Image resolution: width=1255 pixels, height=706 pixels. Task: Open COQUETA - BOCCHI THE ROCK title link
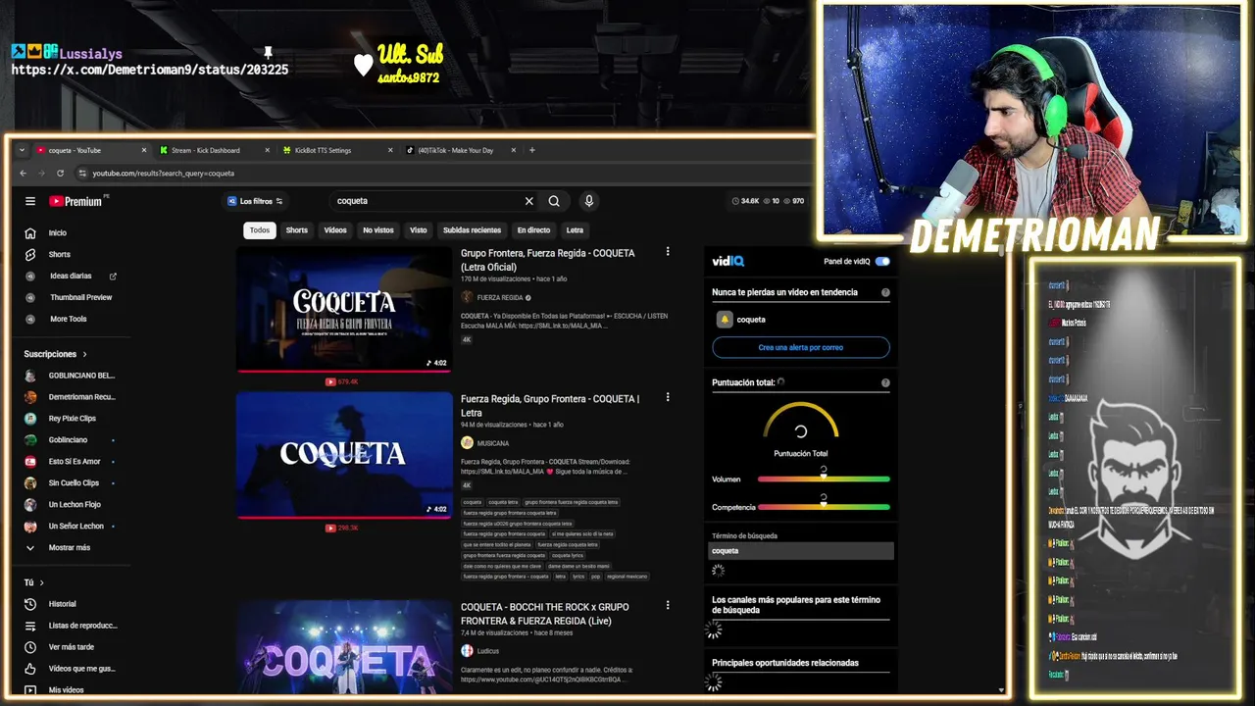[x=545, y=613]
